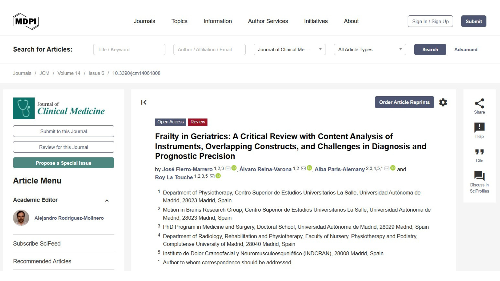Open the Share icon in right sidebar
Viewport: 500px width, 281px height.
pyautogui.click(x=479, y=103)
